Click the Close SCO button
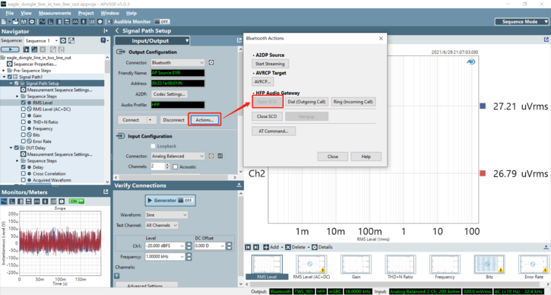Image resolution: width=551 pixels, height=295 pixels. click(x=267, y=117)
